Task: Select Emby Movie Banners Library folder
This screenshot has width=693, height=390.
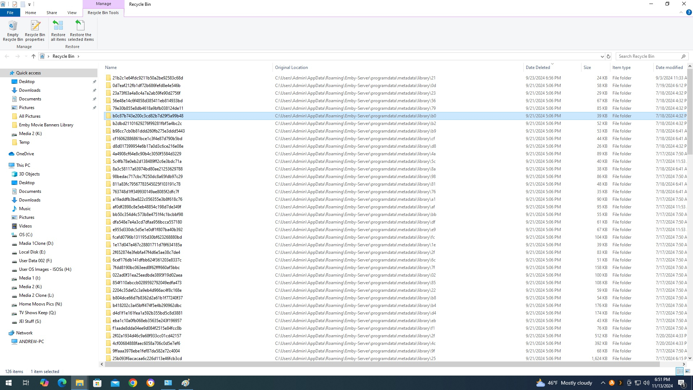Action: coord(46,125)
